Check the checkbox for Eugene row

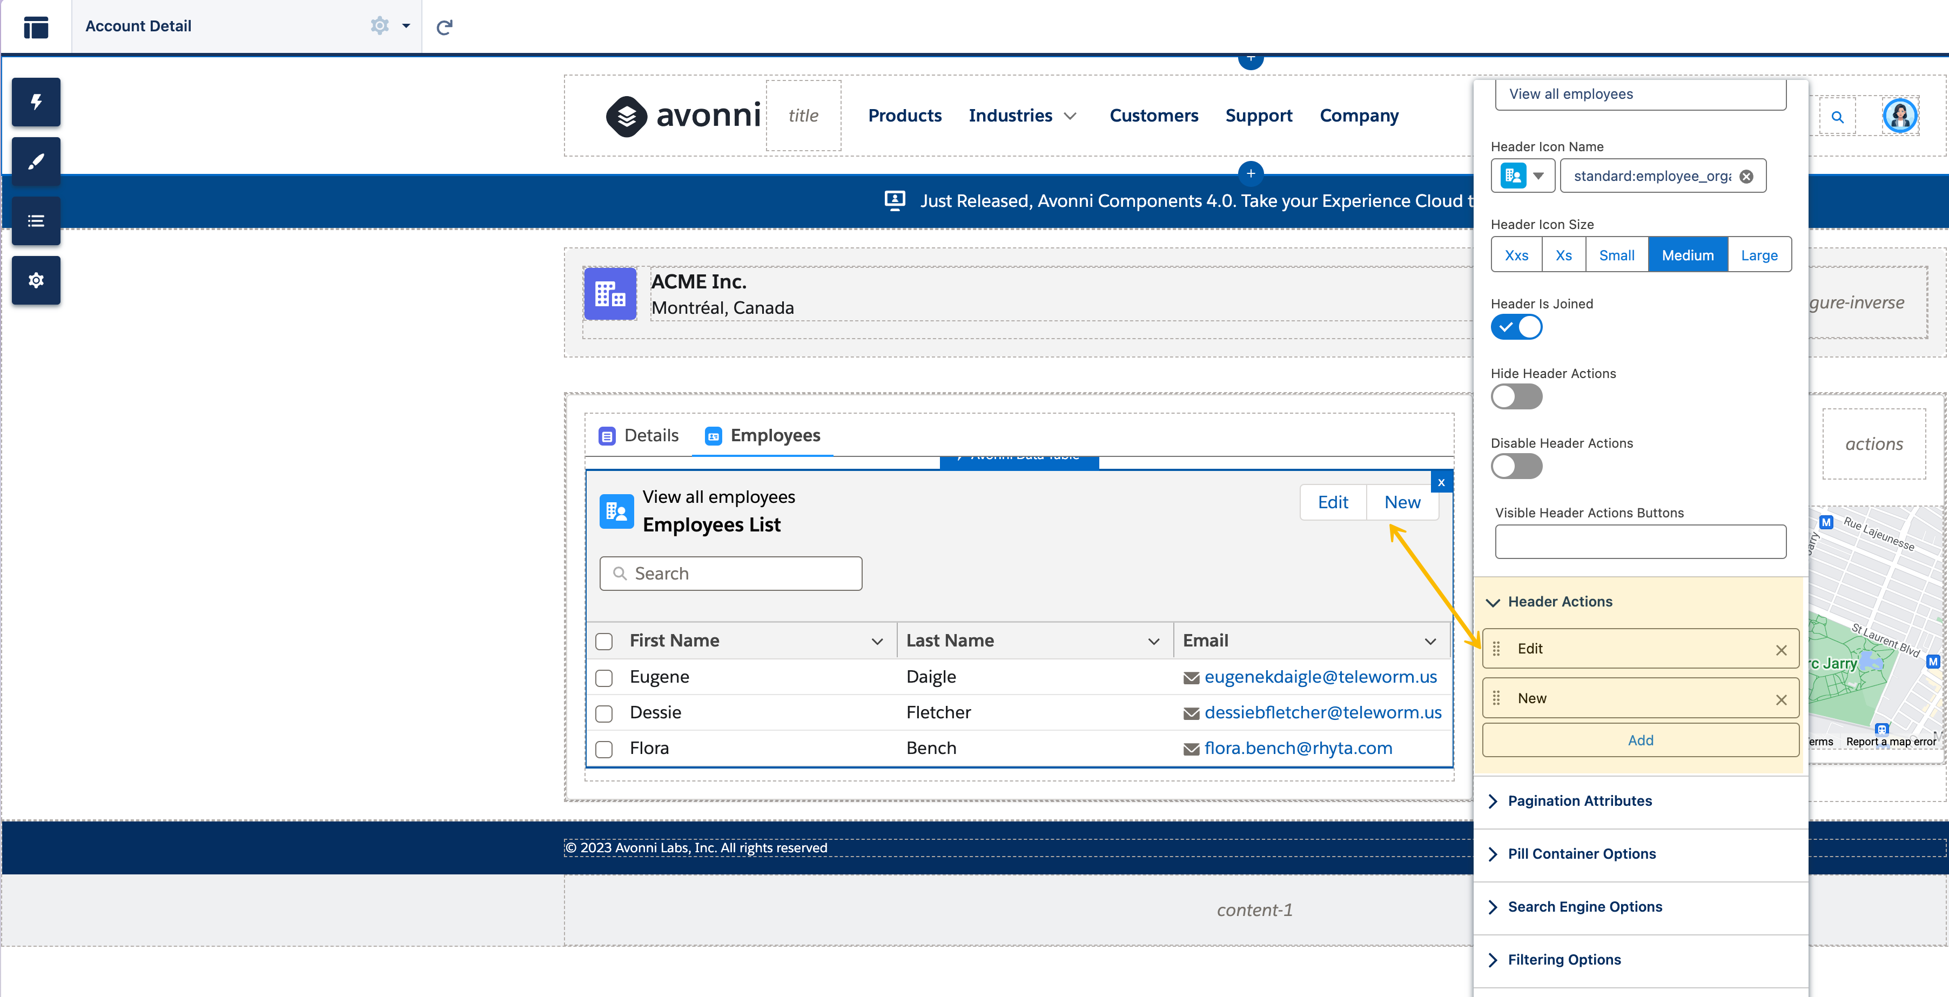(x=604, y=678)
